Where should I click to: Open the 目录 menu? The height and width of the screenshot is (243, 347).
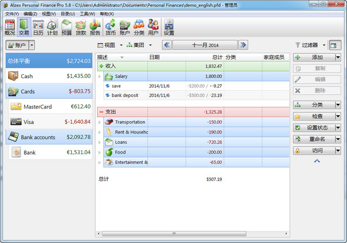pos(68,14)
